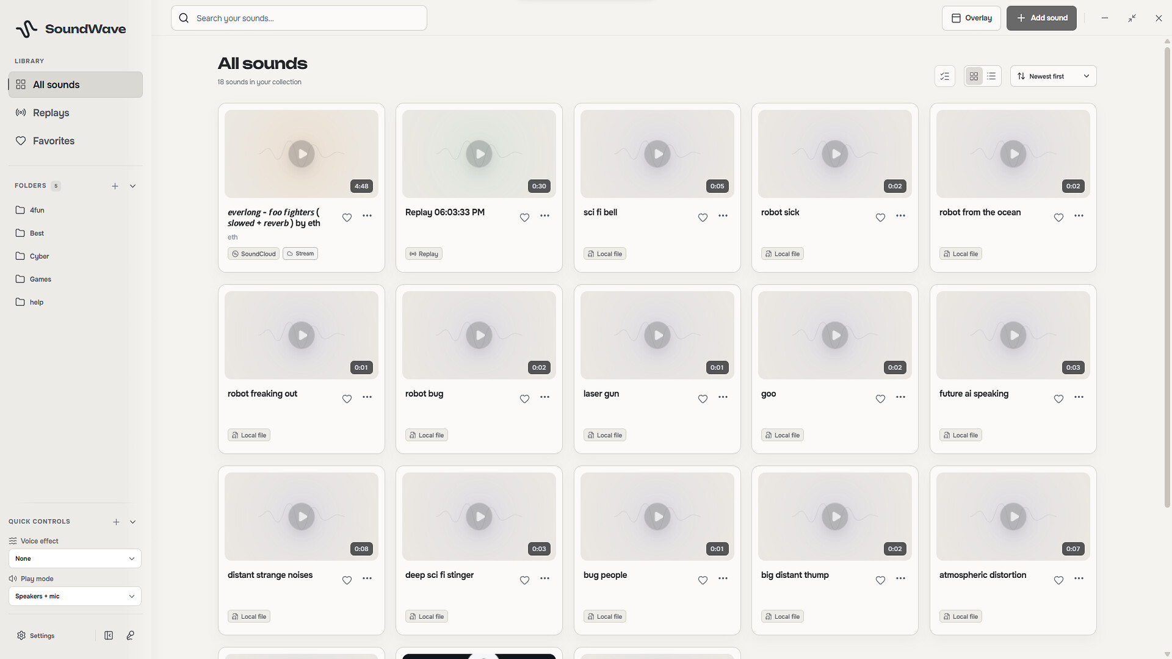Click the vertical scrollbar on the right
The height and width of the screenshot is (659, 1172).
coord(1167,278)
